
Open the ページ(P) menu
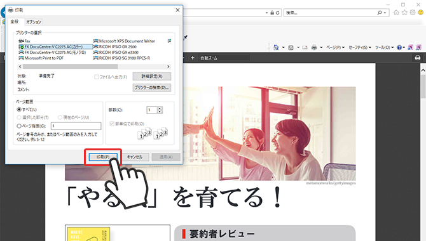click(x=335, y=48)
